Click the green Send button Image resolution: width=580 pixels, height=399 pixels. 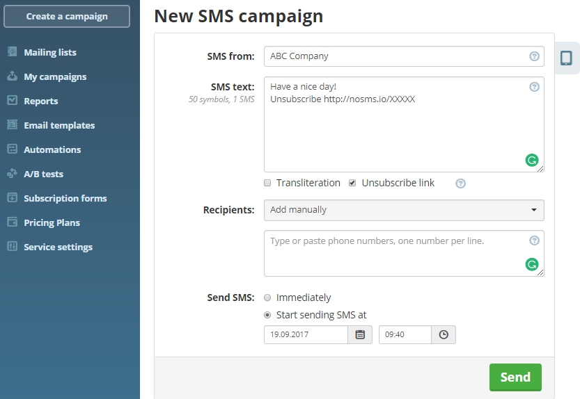click(x=515, y=377)
